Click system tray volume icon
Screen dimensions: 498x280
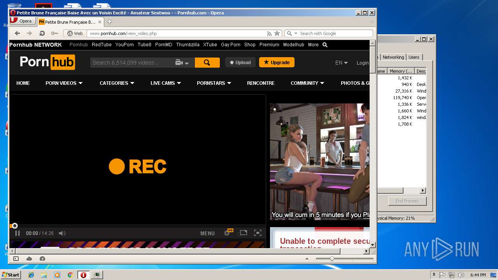tap(461, 275)
